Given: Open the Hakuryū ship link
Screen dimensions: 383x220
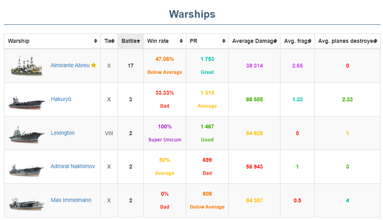Looking at the screenshot, I should [61, 99].
